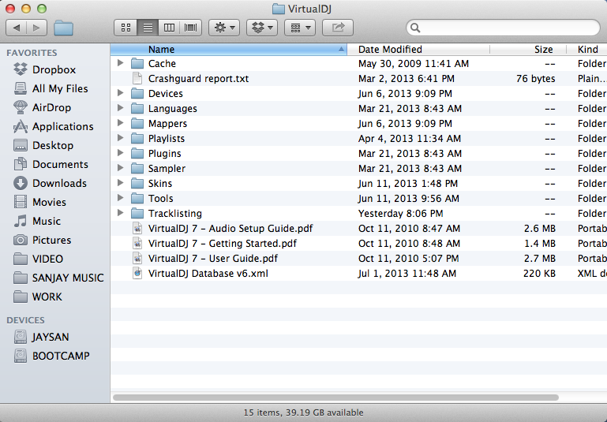Switch to icon view
The image size is (607, 422).
click(x=126, y=28)
